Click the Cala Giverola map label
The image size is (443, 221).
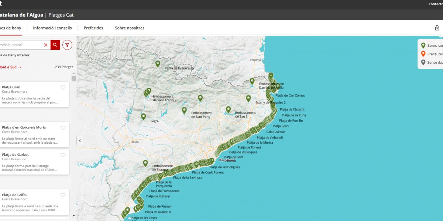(276, 132)
